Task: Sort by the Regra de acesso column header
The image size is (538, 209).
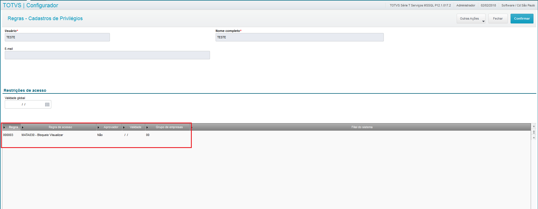Action: [60, 127]
